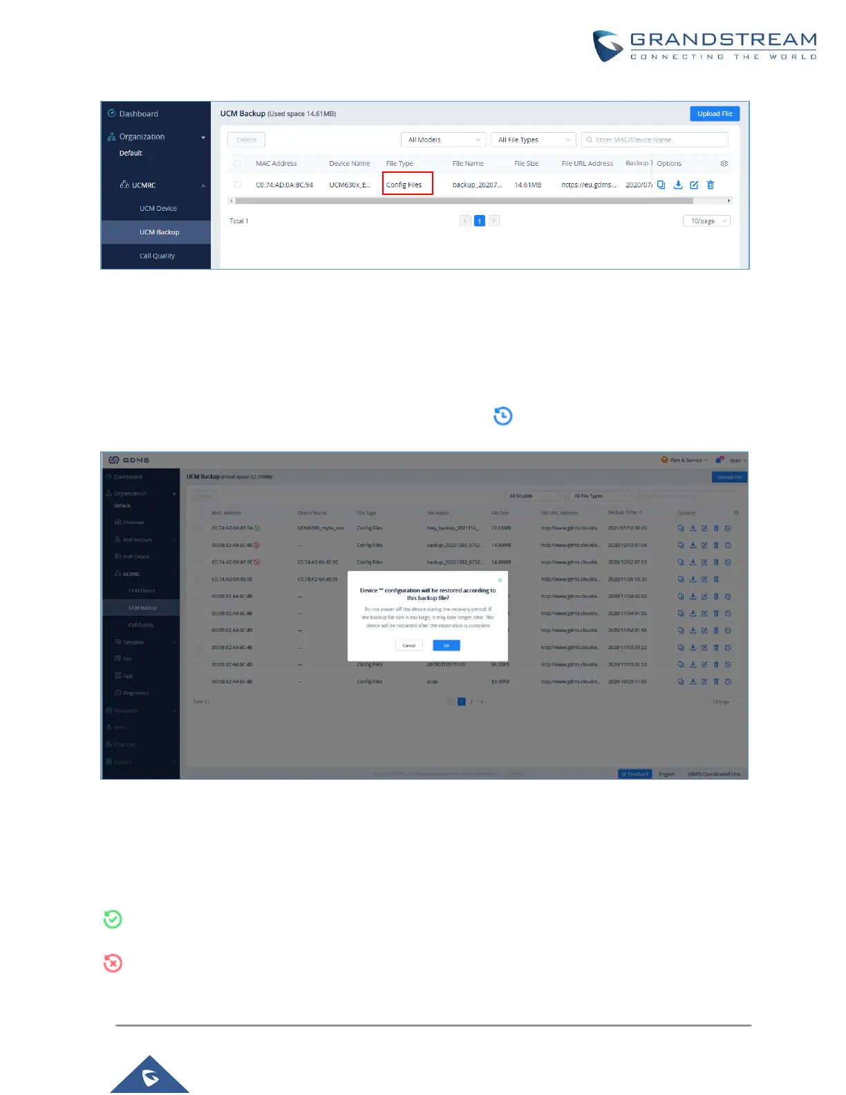Click Upload File button in upper screenshot
The width and height of the screenshot is (846, 1095).
pos(715,113)
